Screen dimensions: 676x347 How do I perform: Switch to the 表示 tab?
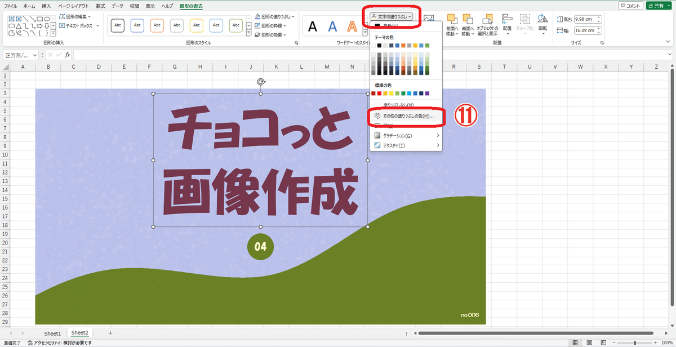pos(150,6)
